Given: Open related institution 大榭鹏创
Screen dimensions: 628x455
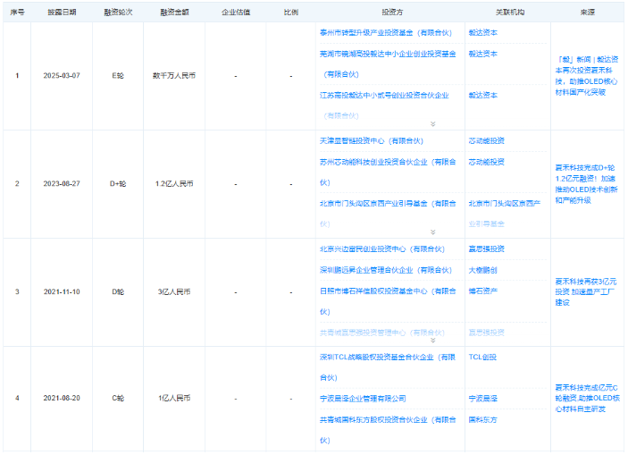Looking at the screenshot, I should pyautogui.click(x=482, y=270).
